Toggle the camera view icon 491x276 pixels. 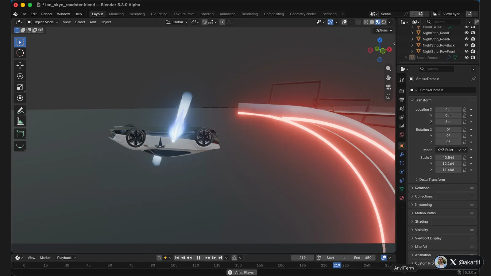388,87
